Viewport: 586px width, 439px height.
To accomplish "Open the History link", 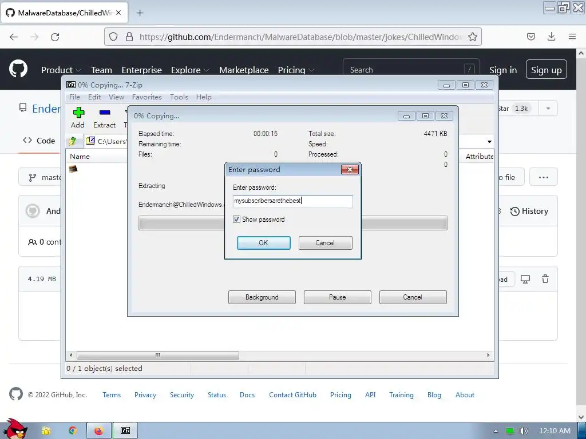I will [x=529, y=211].
